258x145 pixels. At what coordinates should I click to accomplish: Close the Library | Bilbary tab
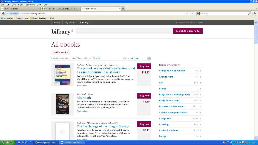click(119, 9)
